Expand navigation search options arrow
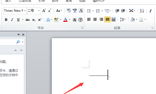Image resolution: width=156 pixels, height=94 pixels. point(23,42)
